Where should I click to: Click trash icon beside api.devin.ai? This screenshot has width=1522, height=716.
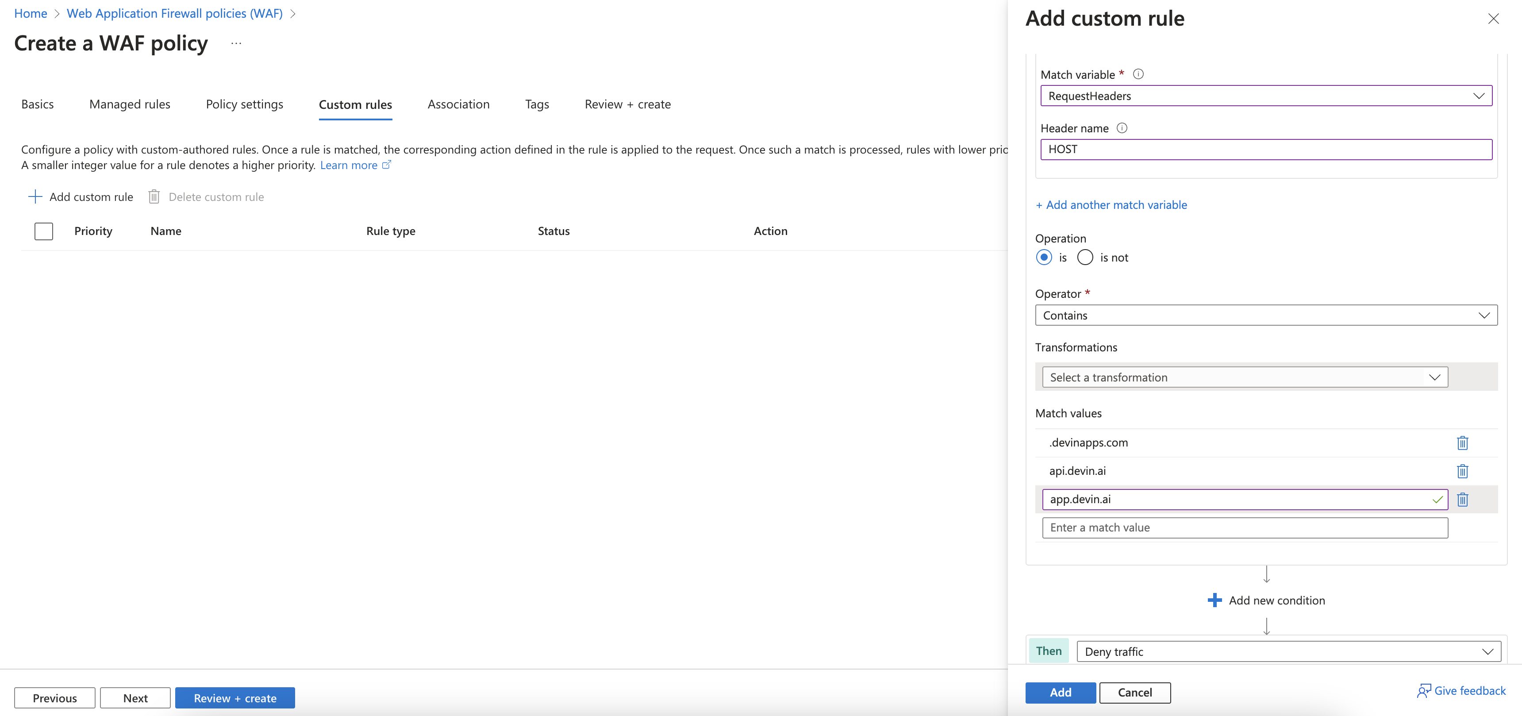(1462, 471)
